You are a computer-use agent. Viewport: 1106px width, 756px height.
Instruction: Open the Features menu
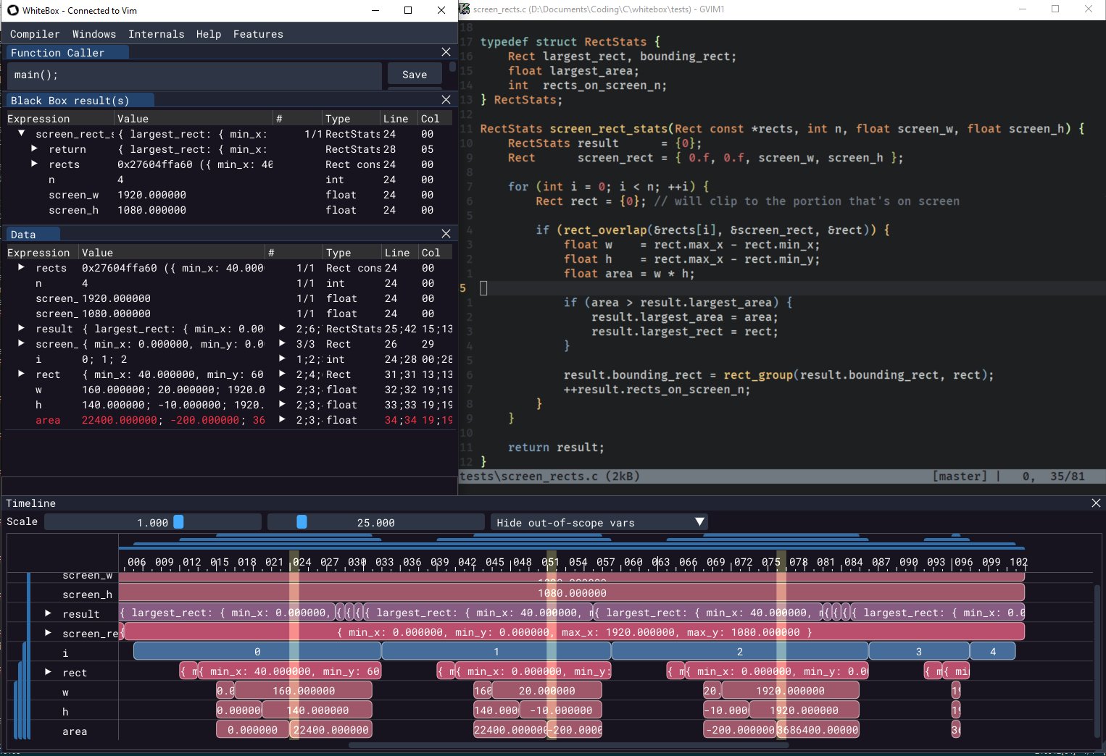(258, 34)
